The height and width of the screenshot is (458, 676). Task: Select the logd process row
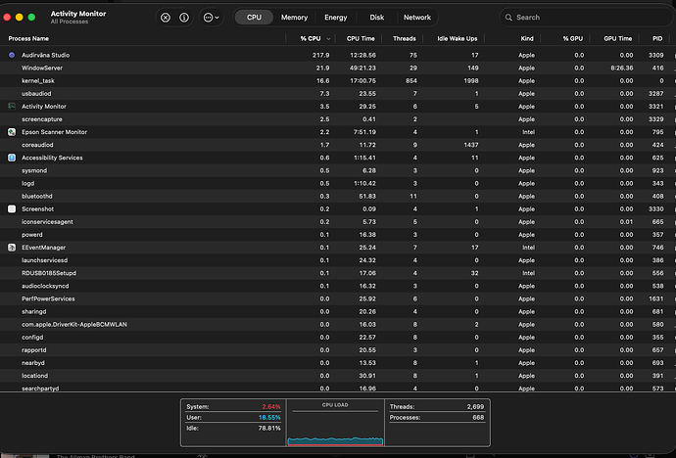(338, 183)
